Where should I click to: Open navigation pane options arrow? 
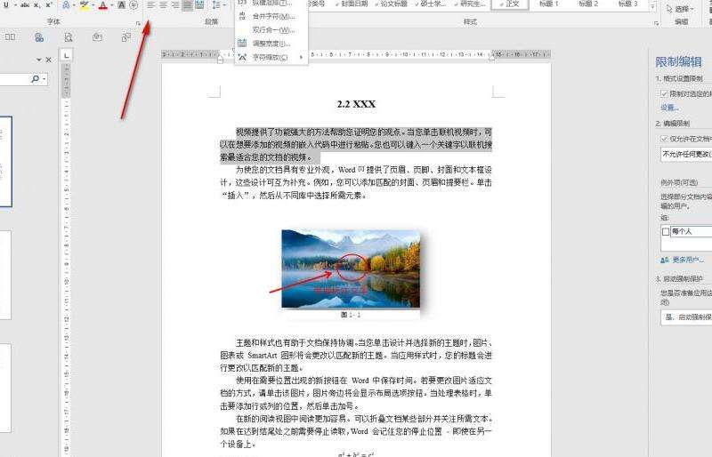click(x=38, y=60)
